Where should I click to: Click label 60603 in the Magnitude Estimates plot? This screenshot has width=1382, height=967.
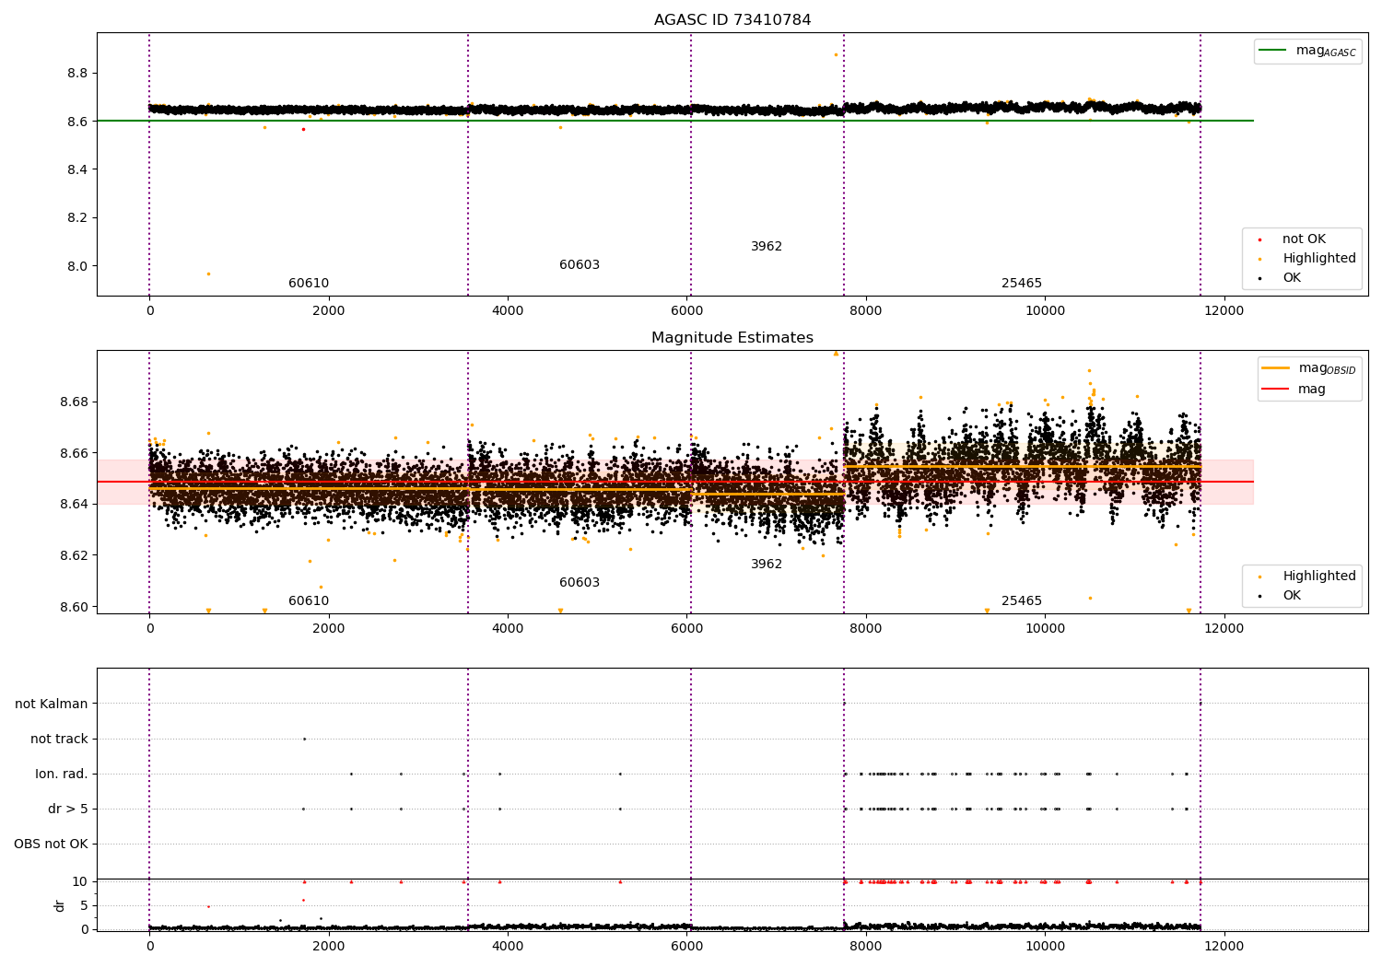(x=580, y=583)
